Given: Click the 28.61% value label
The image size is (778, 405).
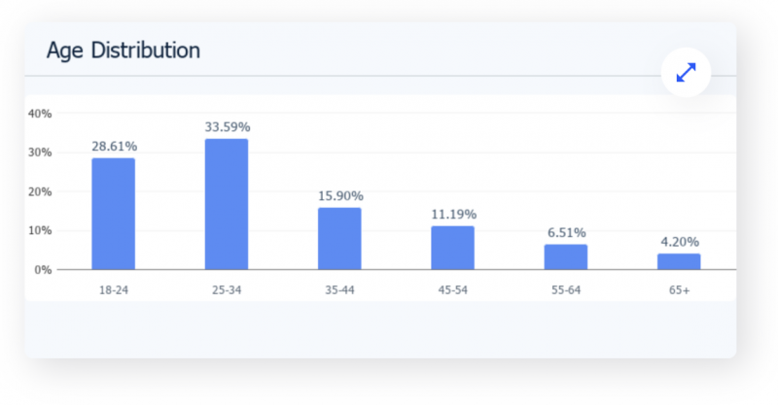Looking at the screenshot, I should pyautogui.click(x=114, y=146).
